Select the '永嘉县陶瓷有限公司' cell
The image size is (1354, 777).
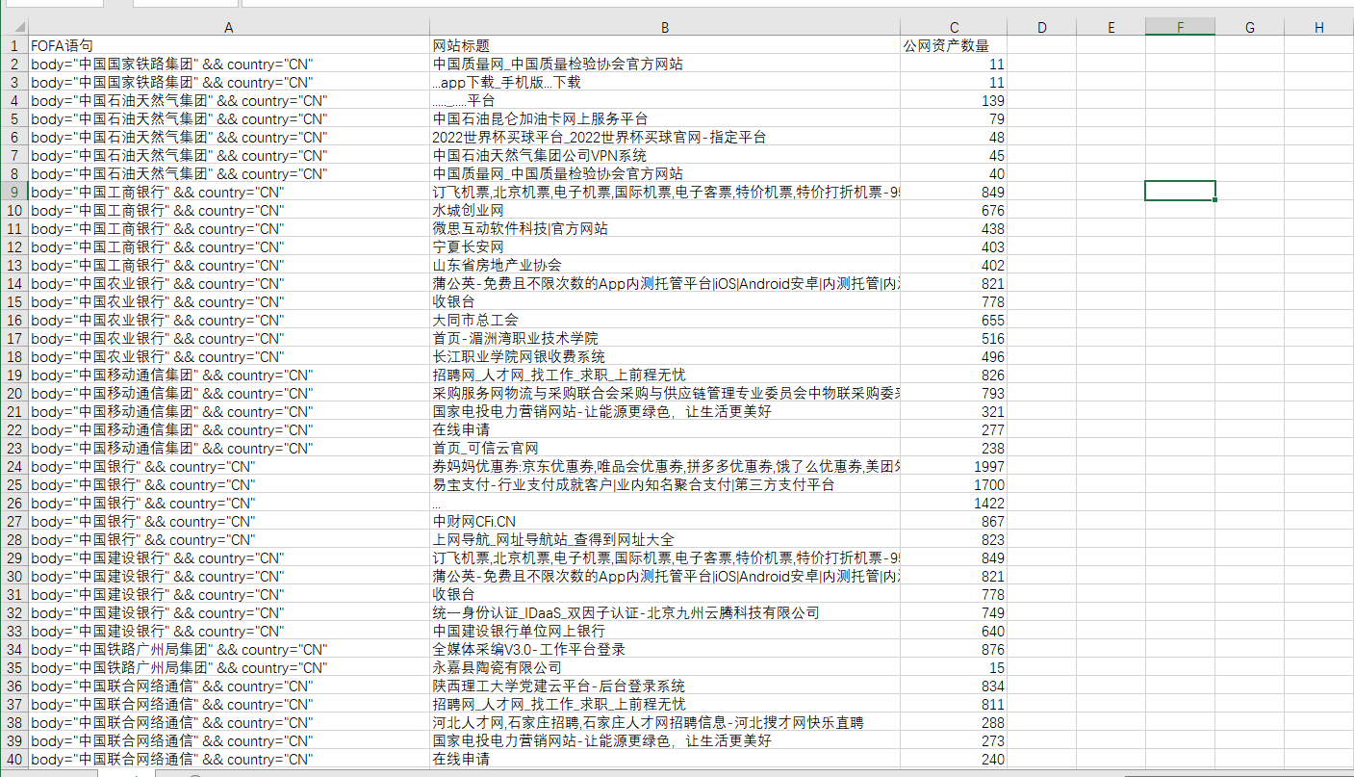(x=665, y=667)
